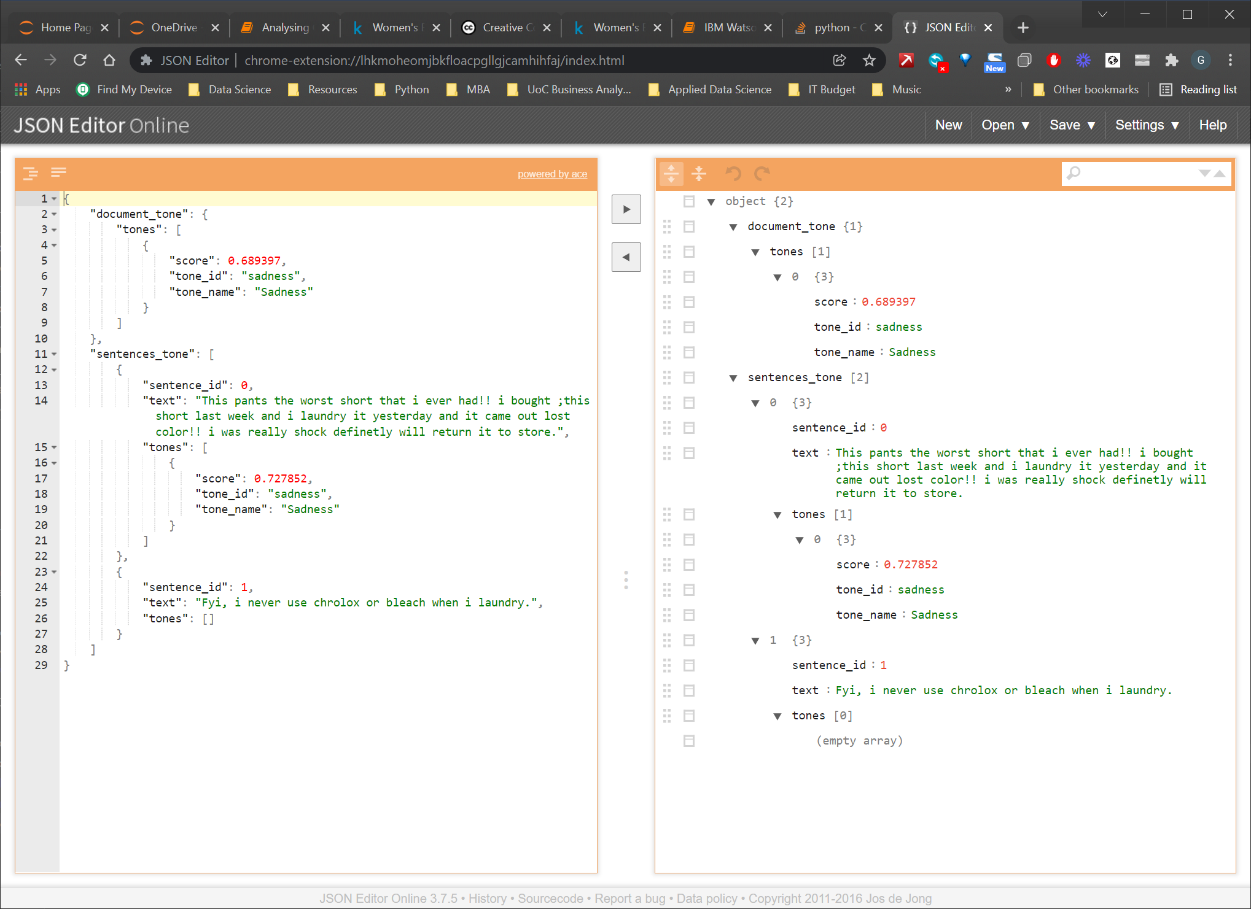Screen dimensions: 1251x909
Task: Collapse the sentences_tone tree node
Action: [733, 378]
